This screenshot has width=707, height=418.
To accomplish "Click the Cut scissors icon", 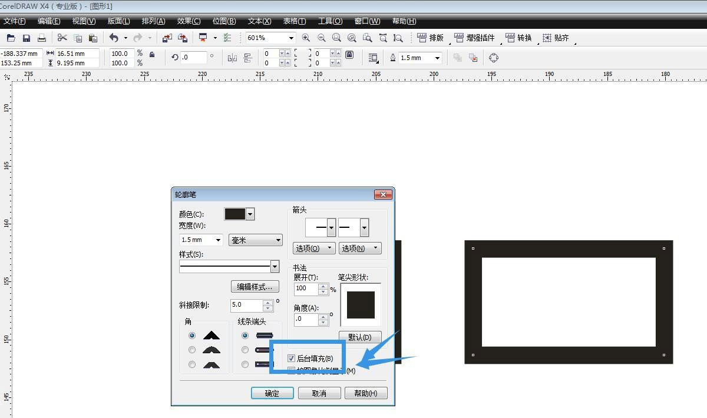I will [x=62, y=38].
